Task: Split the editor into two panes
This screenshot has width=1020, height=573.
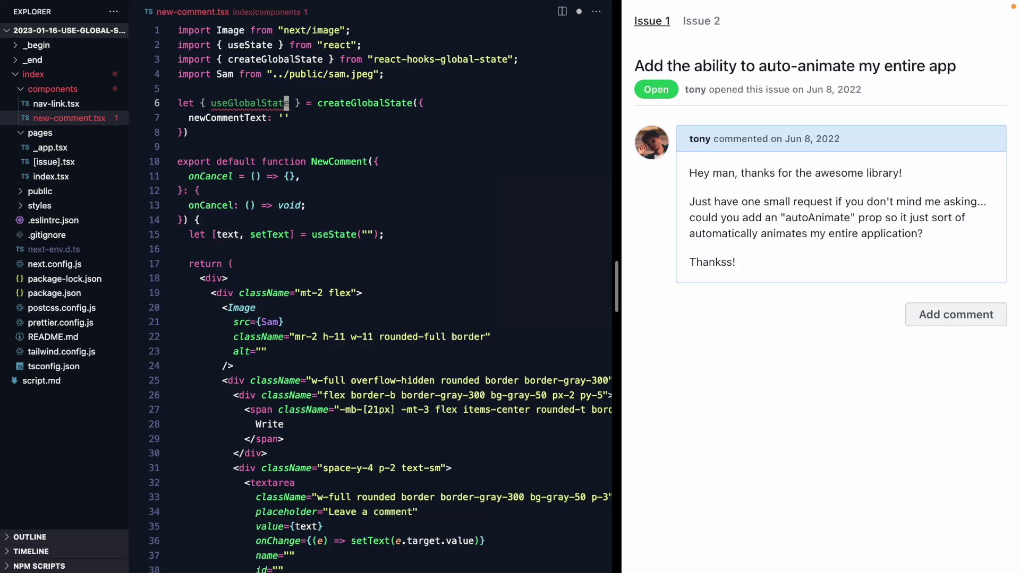Action: pos(562,11)
